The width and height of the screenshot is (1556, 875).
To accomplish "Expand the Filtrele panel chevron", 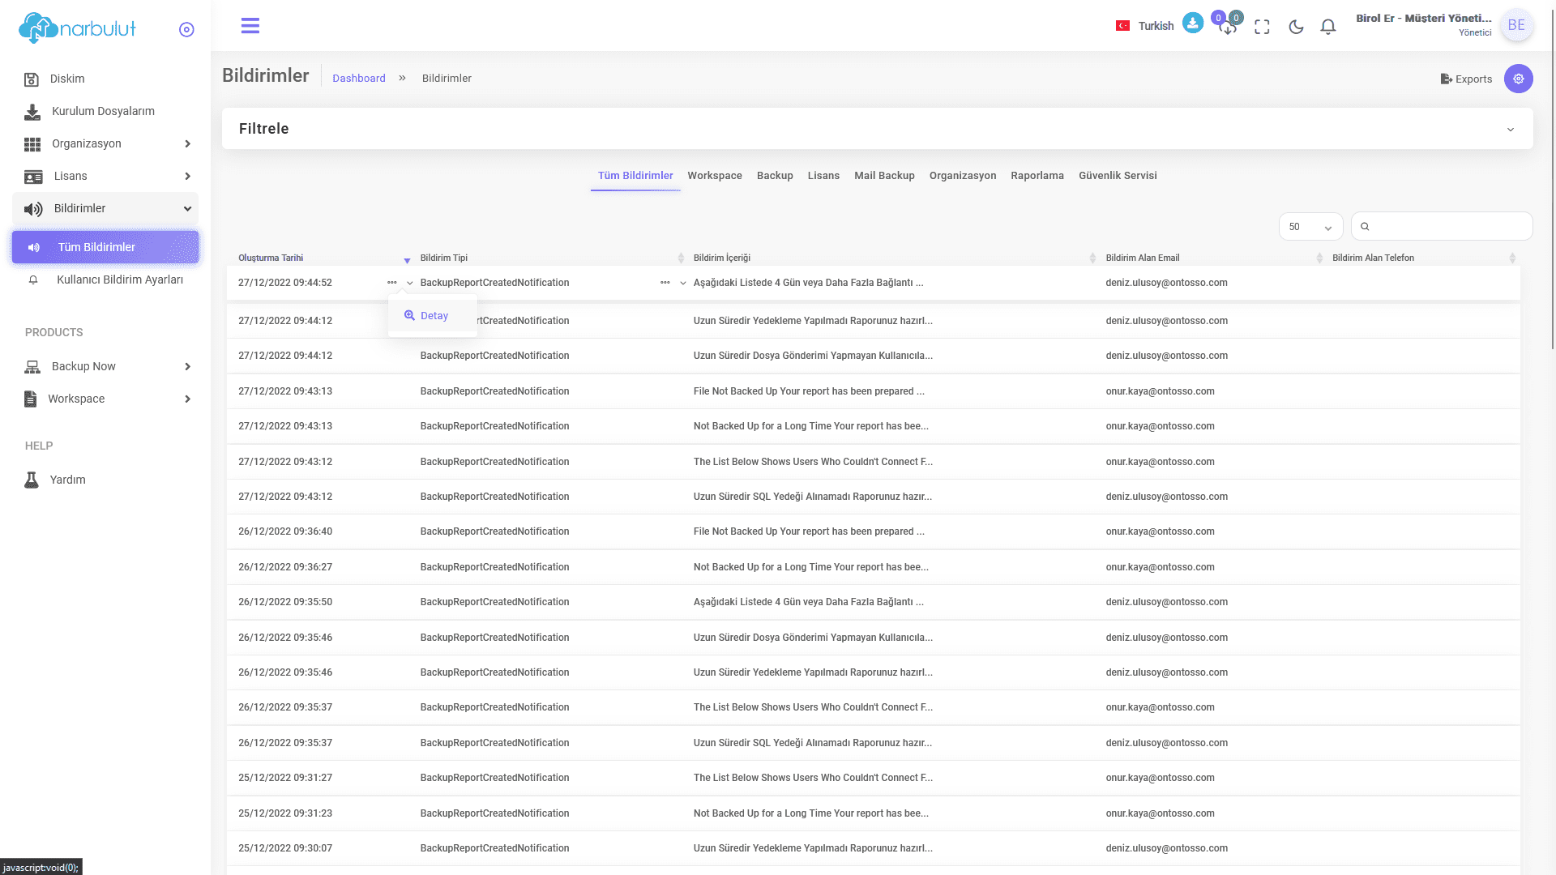I will [x=1511, y=130].
